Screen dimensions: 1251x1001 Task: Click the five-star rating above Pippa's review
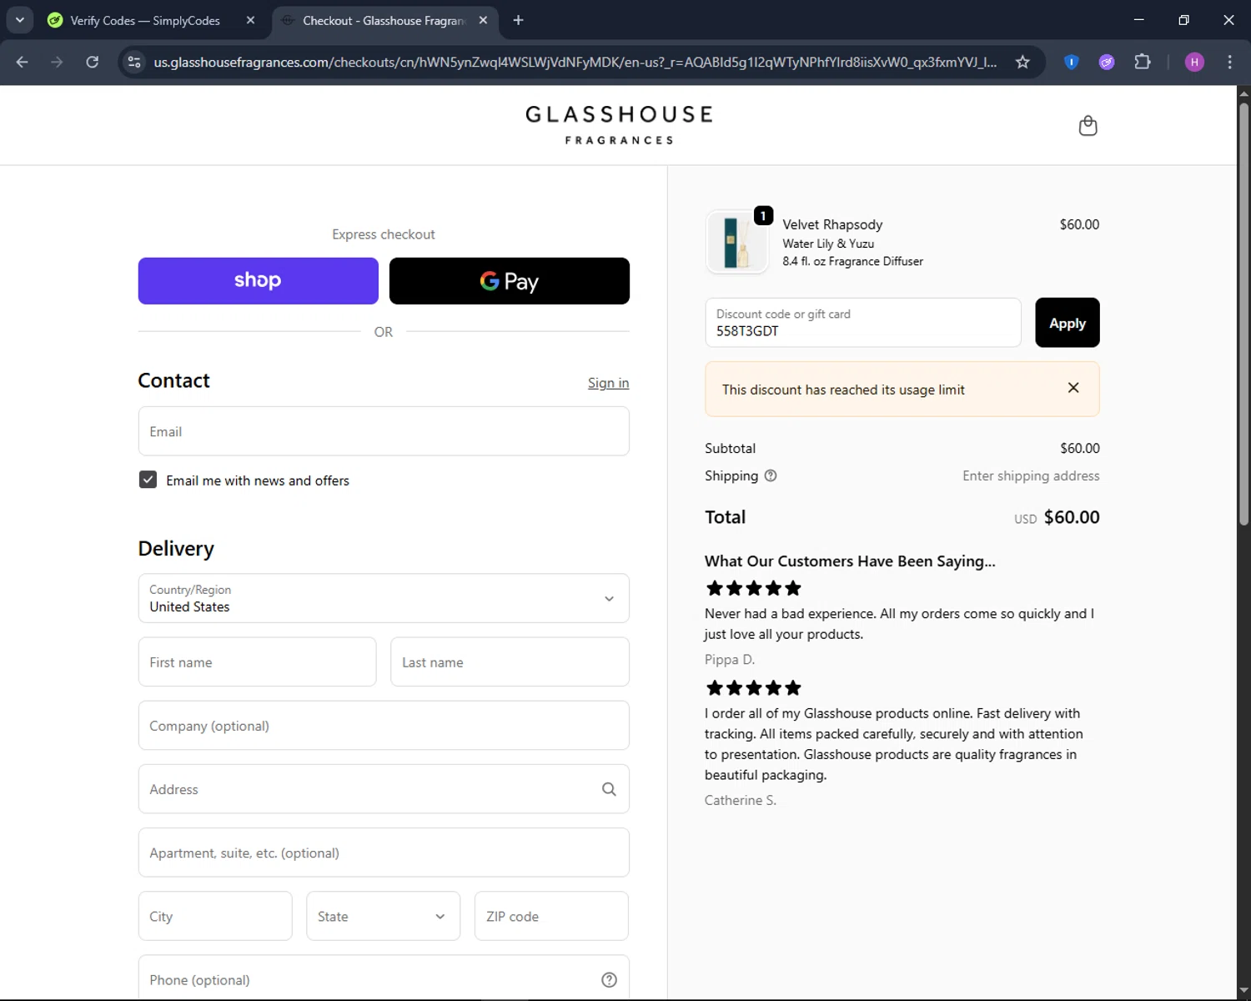(754, 588)
